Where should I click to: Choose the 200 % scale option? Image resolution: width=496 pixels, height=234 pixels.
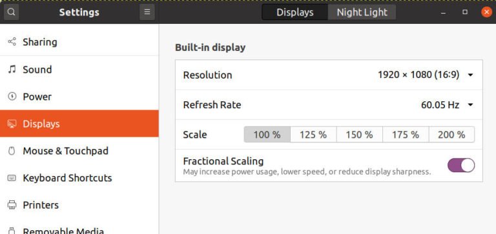(x=451, y=135)
